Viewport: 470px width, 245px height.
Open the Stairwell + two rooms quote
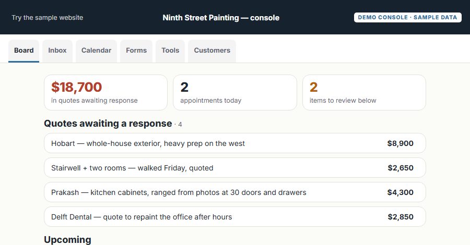pos(235,168)
